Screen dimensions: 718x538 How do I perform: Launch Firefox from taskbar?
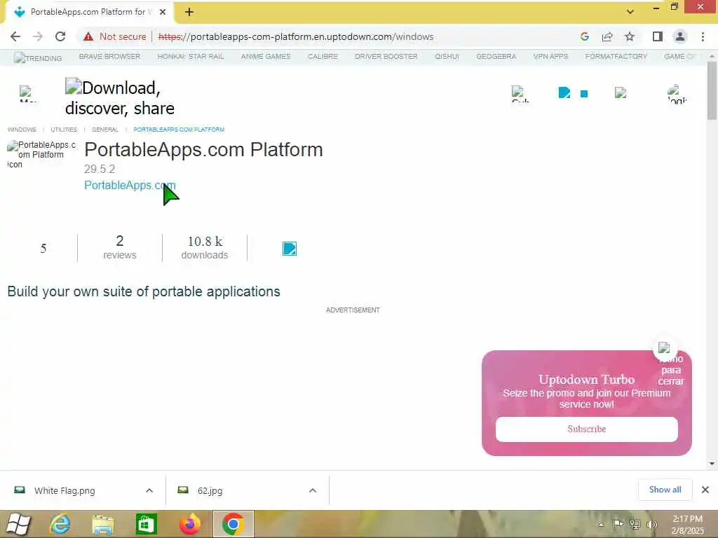click(189, 524)
